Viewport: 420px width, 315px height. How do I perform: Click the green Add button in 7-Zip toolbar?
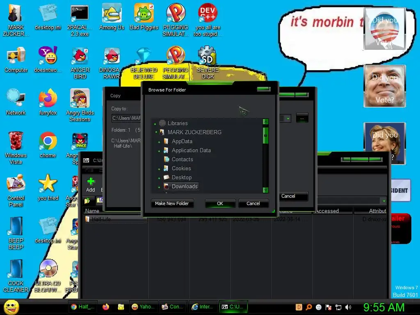pyautogui.click(x=91, y=185)
